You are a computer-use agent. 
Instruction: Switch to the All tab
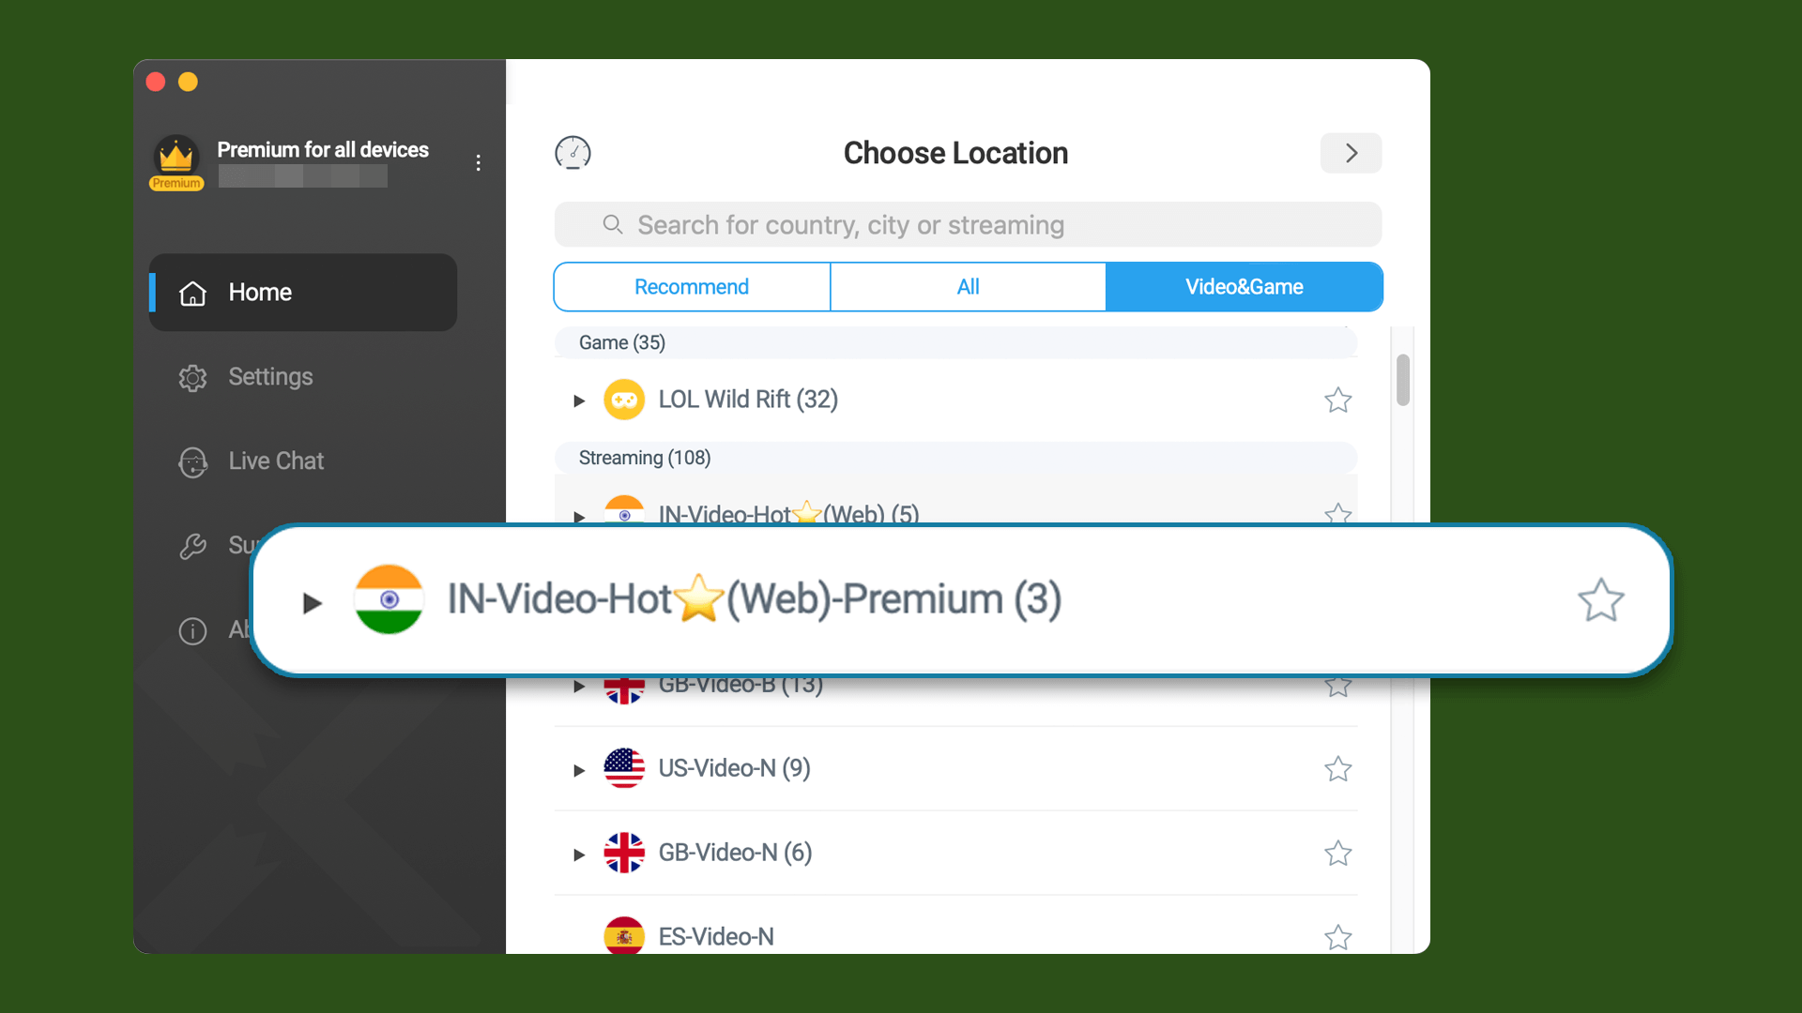(x=968, y=287)
